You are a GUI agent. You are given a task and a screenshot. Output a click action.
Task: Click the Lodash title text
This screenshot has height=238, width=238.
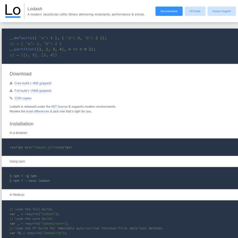pyautogui.click(x=35, y=9)
